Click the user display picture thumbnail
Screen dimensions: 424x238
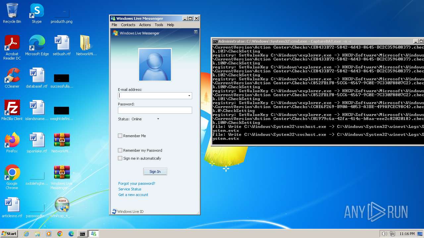pos(155,64)
